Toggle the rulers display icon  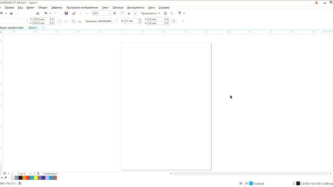pyautogui.click(x=122, y=14)
